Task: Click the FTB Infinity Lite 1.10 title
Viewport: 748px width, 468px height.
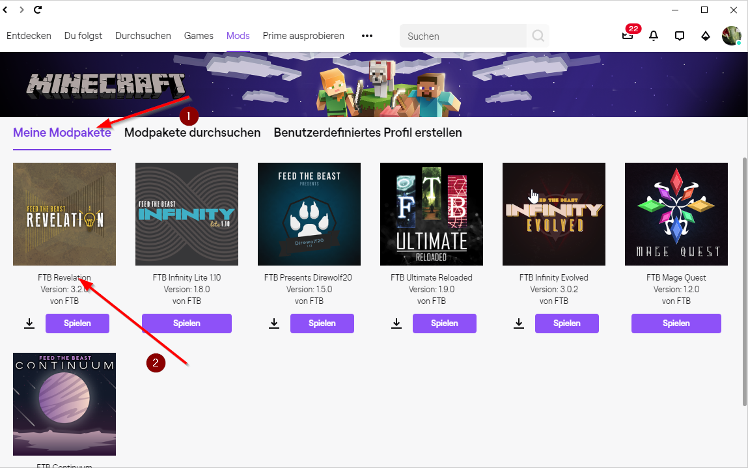Action: click(x=187, y=278)
